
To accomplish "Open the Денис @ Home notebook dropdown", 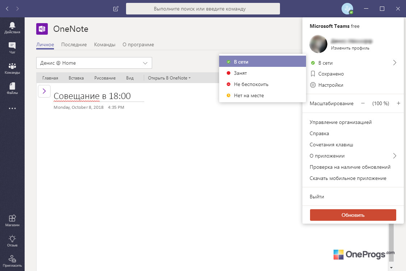I will pos(94,63).
